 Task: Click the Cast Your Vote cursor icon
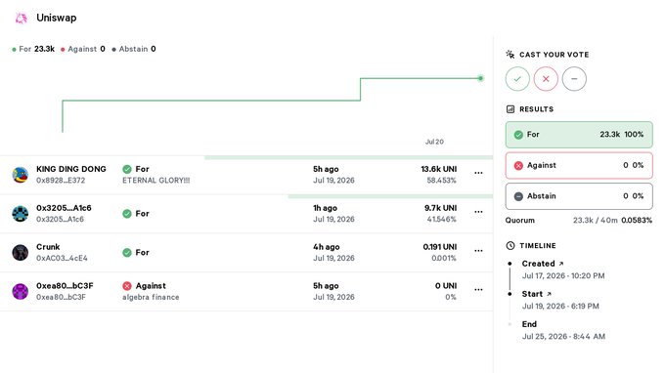(x=510, y=55)
